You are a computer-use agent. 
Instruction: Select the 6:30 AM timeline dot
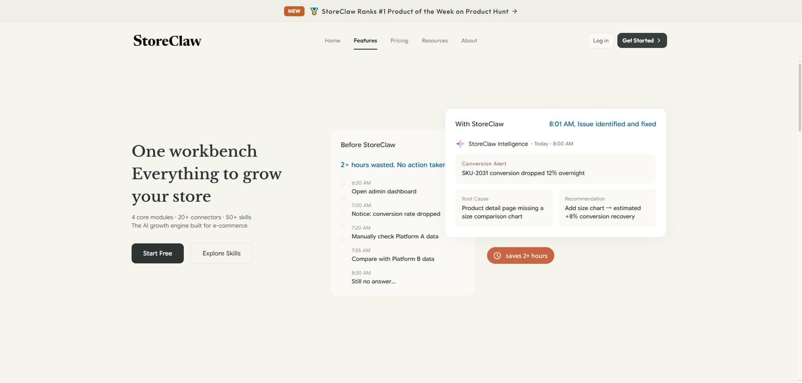pyautogui.click(x=343, y=183)
